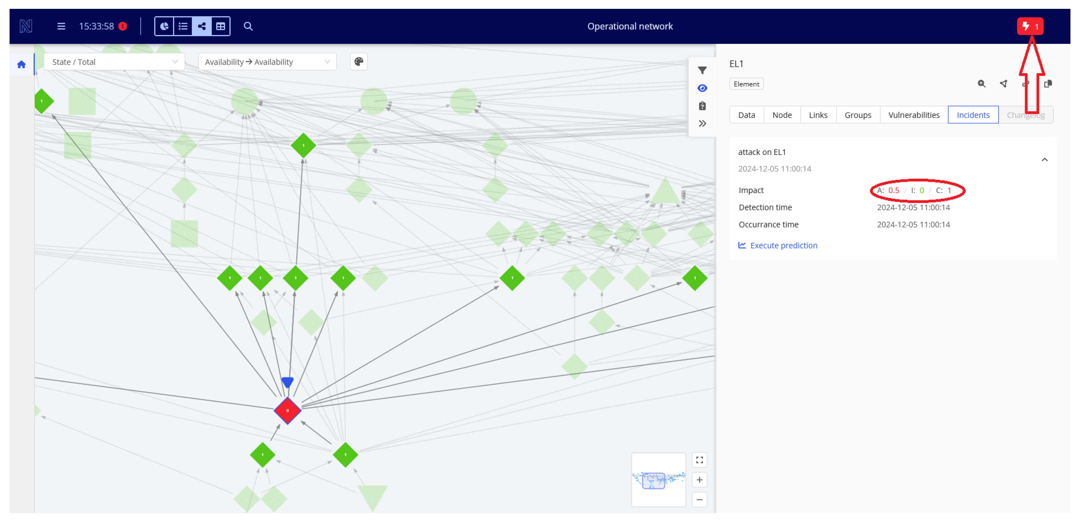Screen dimensions: 1080x523
Task: Open the Links tab
Action: [x=818, y=115]
